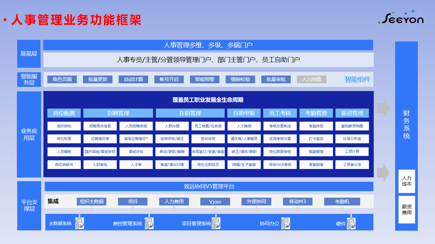Click the server icon beside 主数据系统
Screen dimensions: 435x244
coord(79,223)
